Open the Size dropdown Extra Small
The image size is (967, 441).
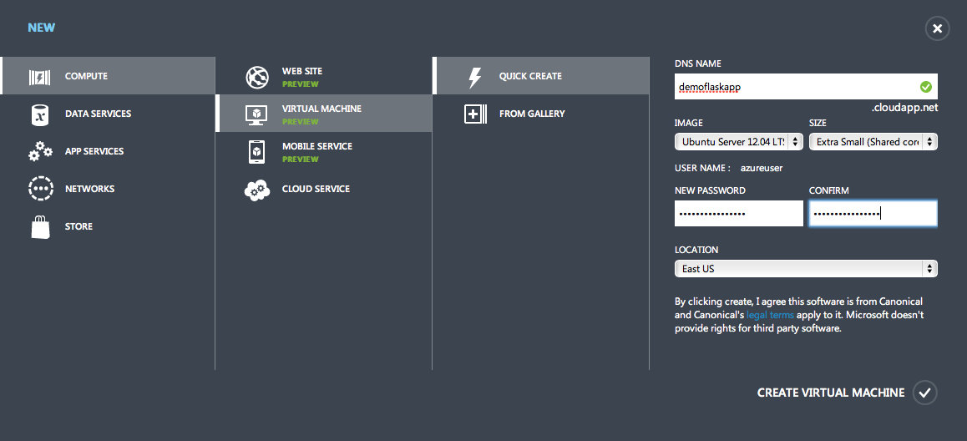click(873, 142)
